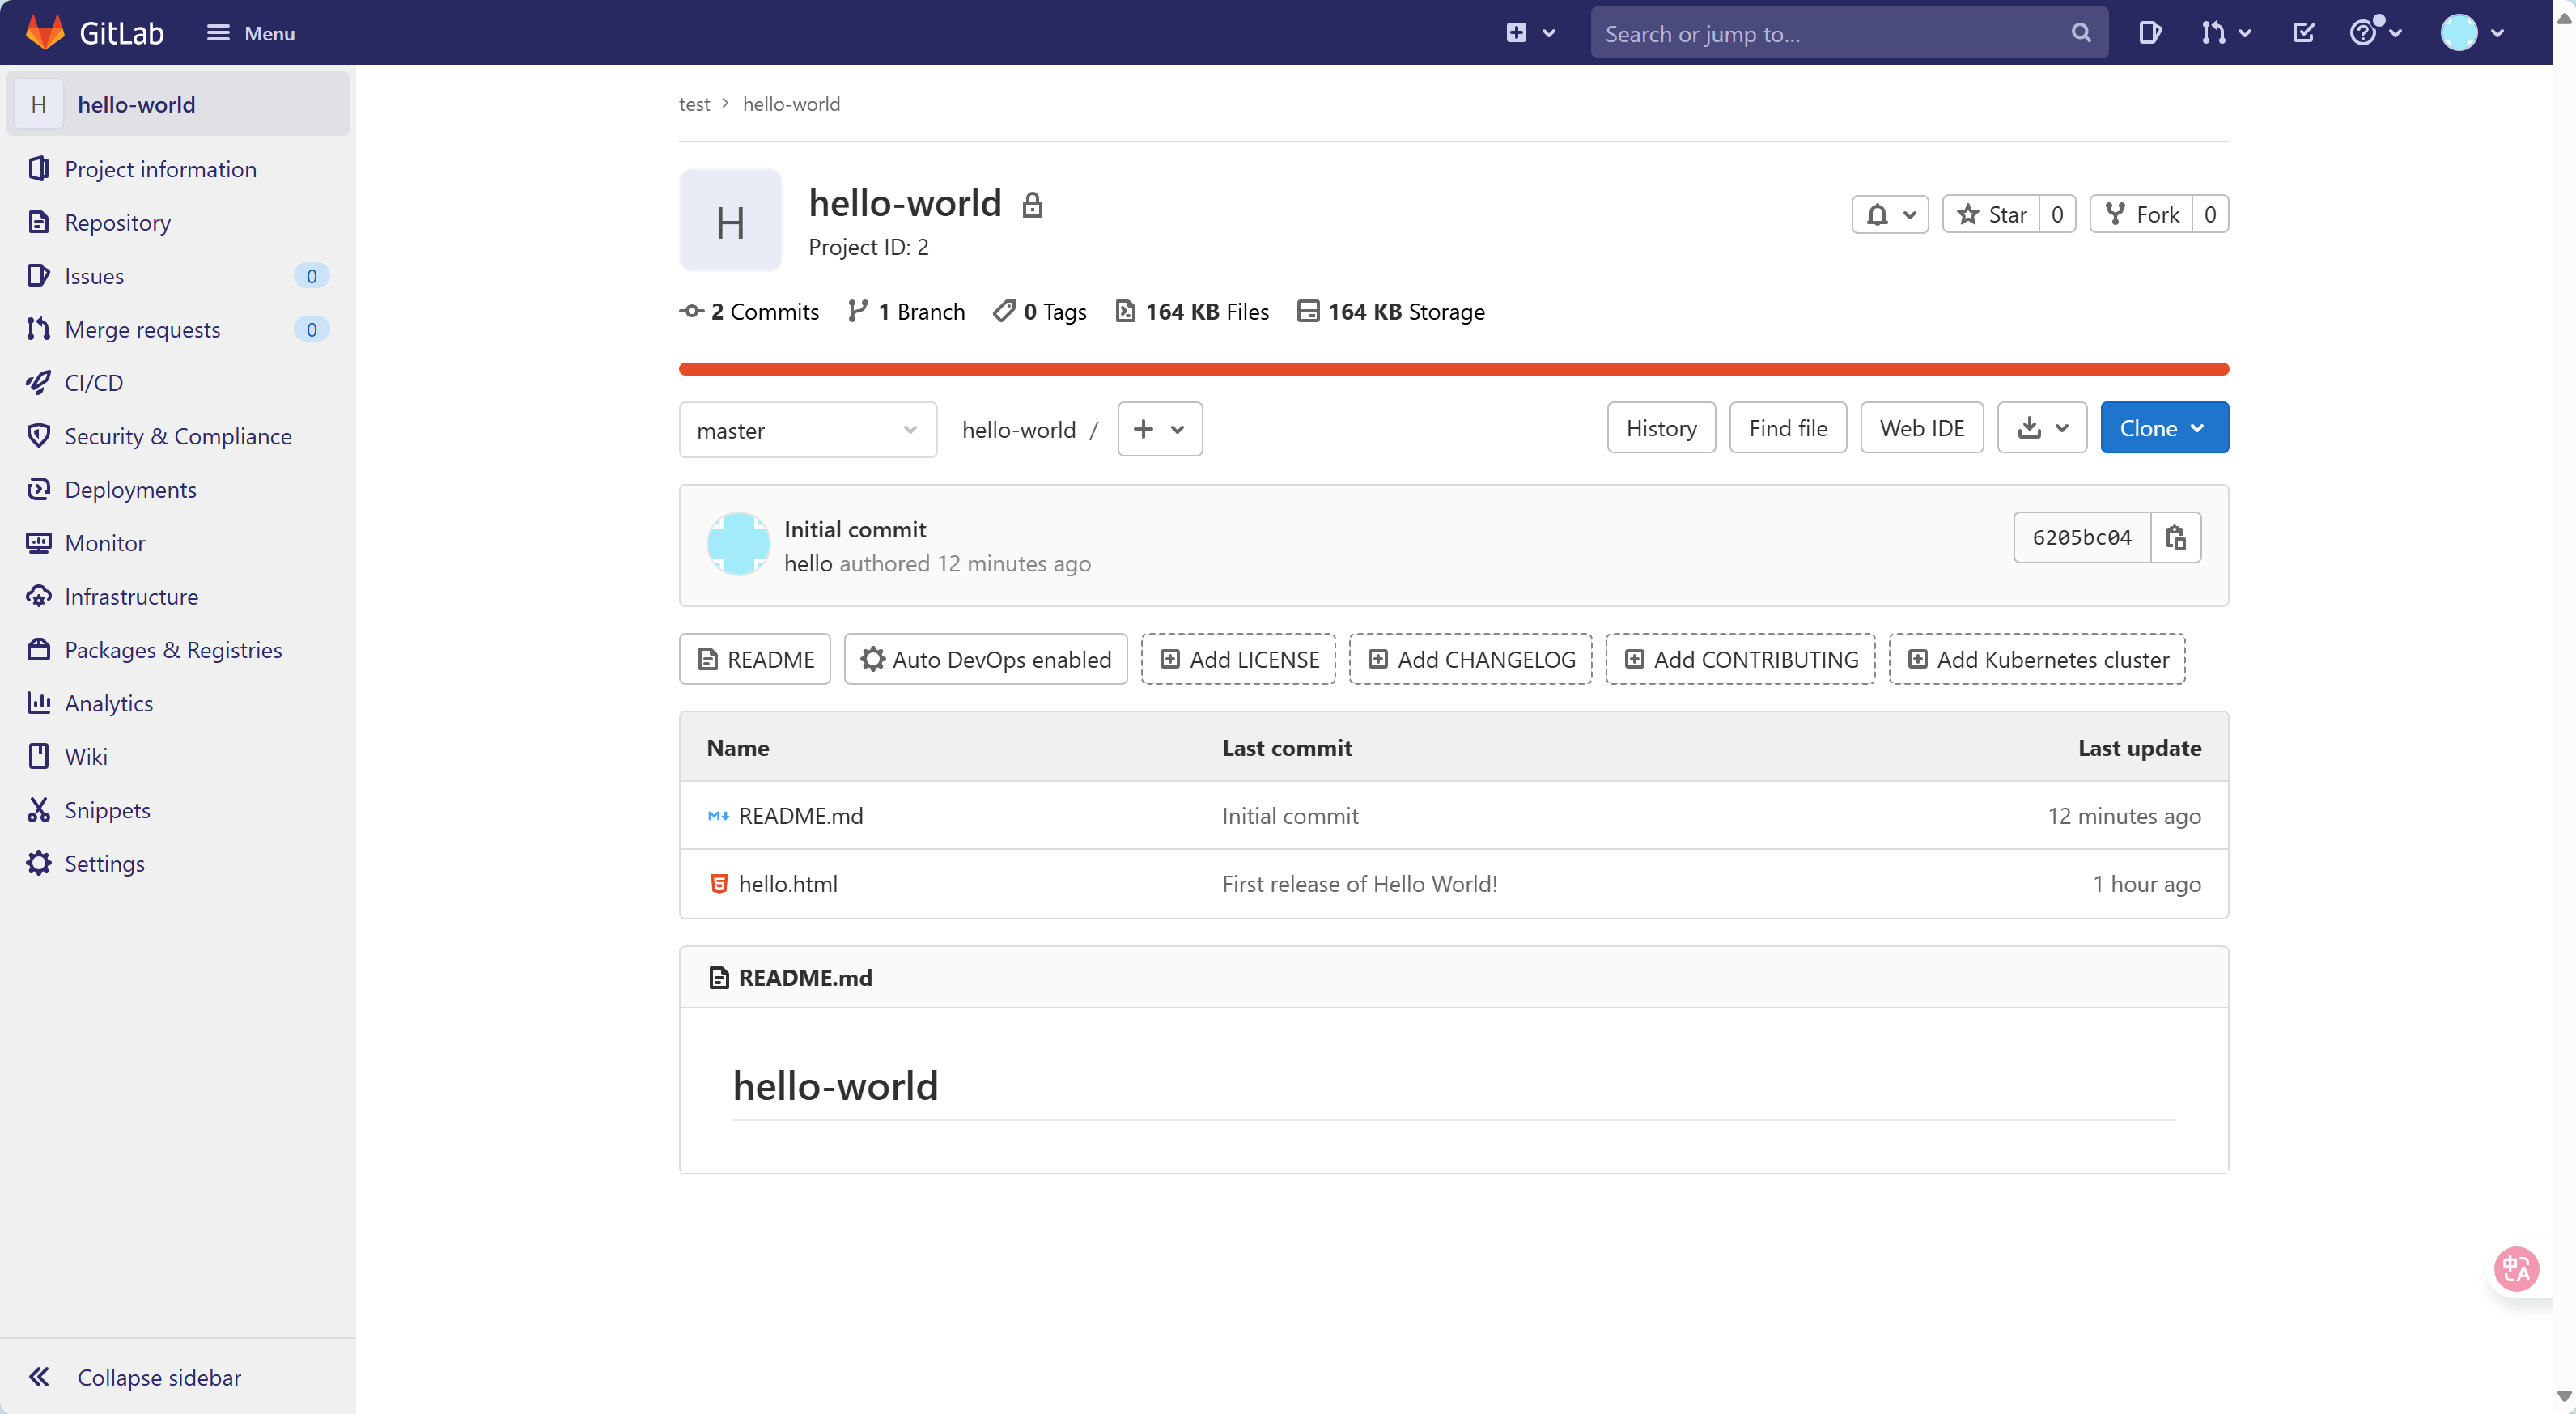Click the fork count 0
This screenshot has width=2576, height=1414.
tap(2210, 214)
